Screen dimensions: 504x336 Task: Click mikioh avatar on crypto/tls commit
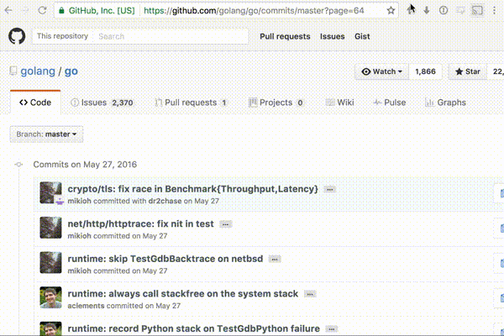pos(50,192)
